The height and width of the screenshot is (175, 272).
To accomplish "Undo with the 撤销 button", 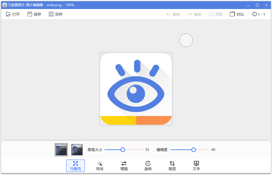I will pyautogui.click(x=173, y=14).
